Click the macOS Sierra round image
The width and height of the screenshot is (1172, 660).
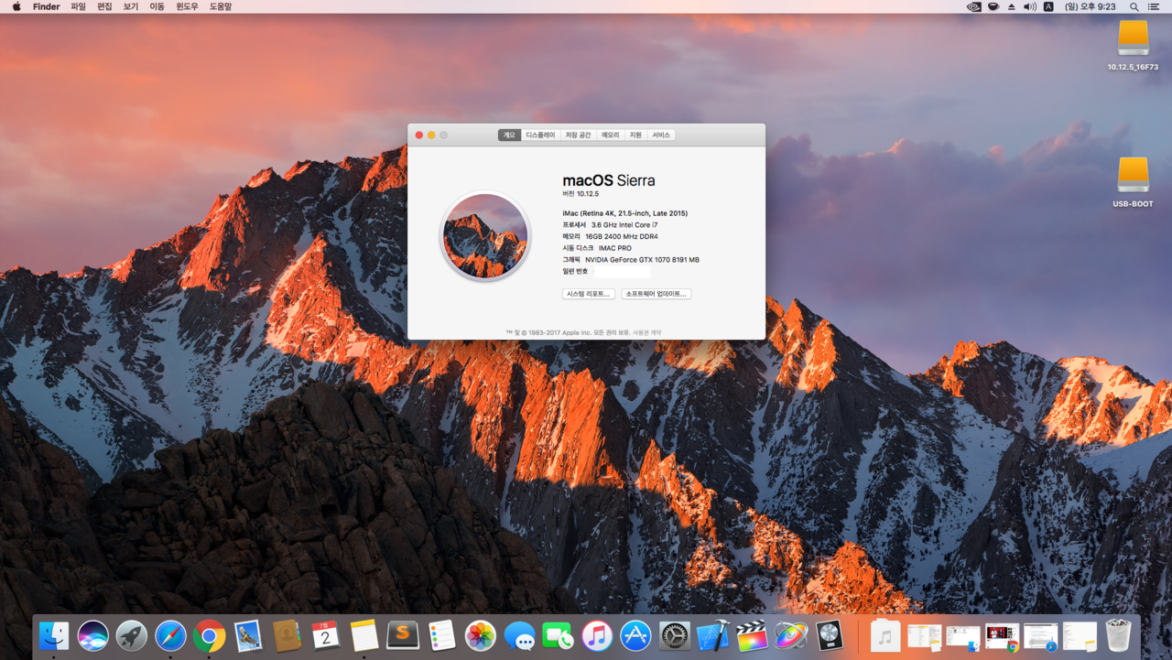[x=485, y=235]
